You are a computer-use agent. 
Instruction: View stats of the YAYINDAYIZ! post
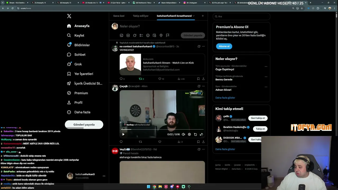coord(181,79)
